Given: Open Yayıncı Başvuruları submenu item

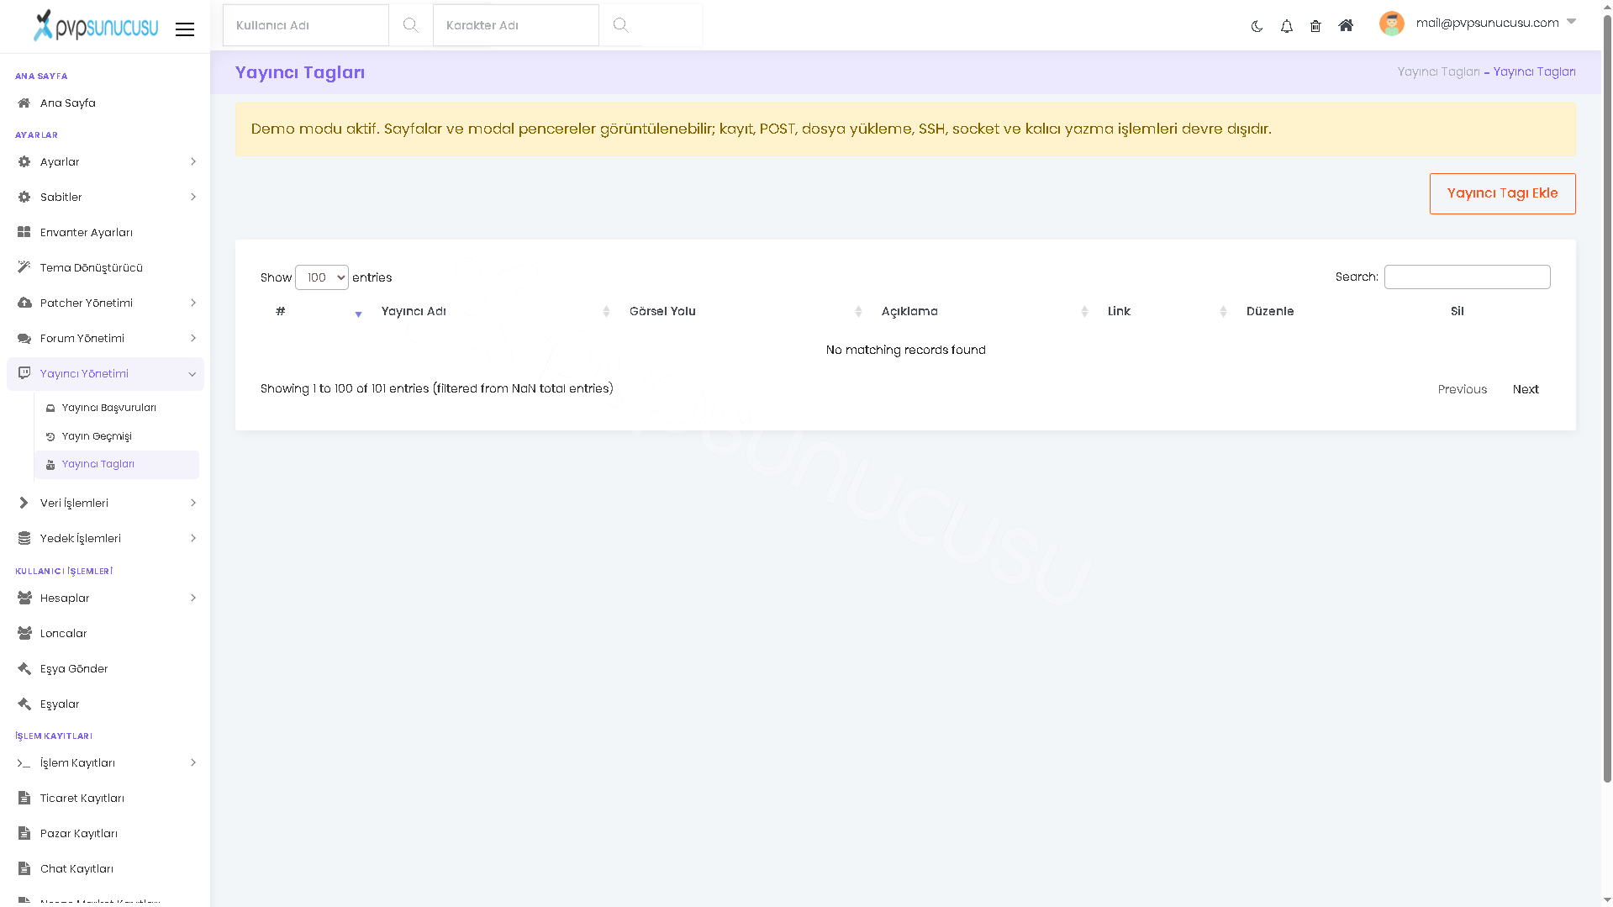Looking at the screenshot, I should point(117,409).
